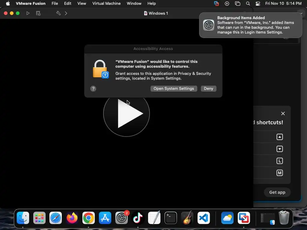
Task: Click the toolbar forward chevron
Action: click(66, 13)
